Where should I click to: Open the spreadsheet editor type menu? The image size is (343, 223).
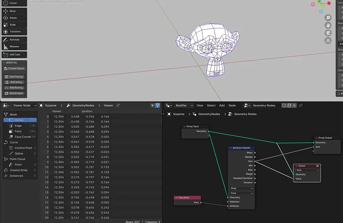tap(6, 105)
